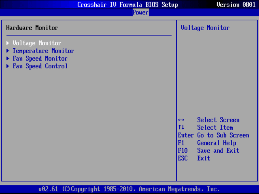Image resolution: width=259 pixels, height=194 pixels.
Task: Click the Version 0801 label
Action: (x=236, y=4)
